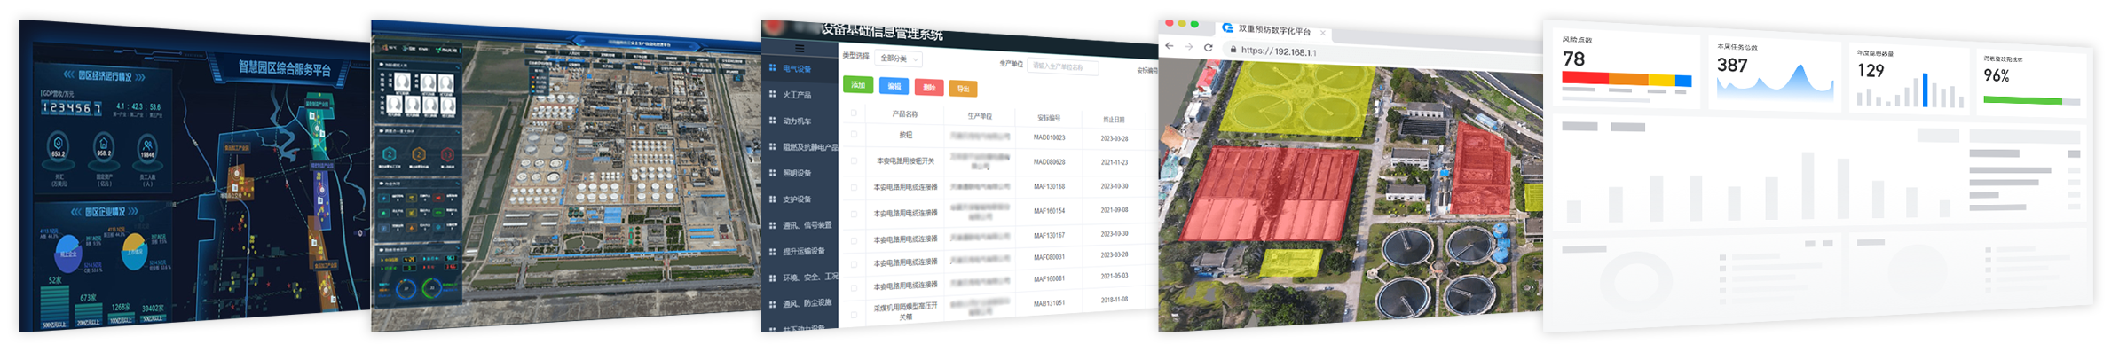Click the MAD010023 cell

click(1049, 137)
